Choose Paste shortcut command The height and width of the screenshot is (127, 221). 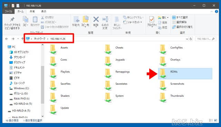(x=55, y=27)
